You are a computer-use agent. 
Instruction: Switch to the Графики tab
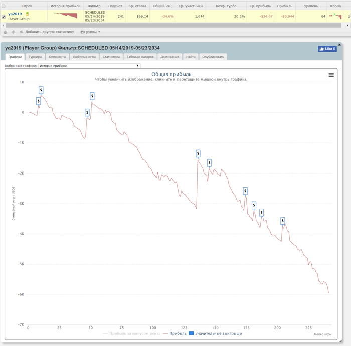15,57
